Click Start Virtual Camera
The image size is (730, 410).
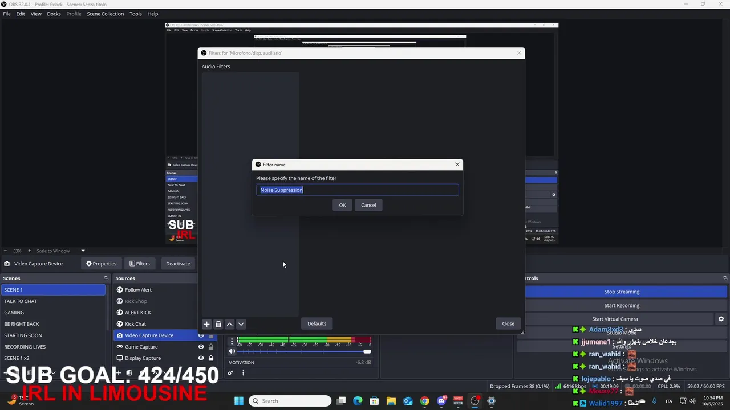point(615,319)
